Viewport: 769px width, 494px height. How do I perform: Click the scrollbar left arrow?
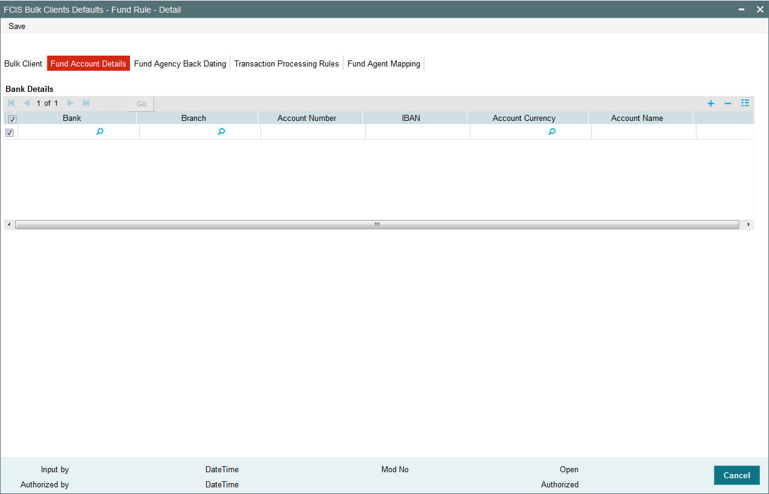point(8,224)
